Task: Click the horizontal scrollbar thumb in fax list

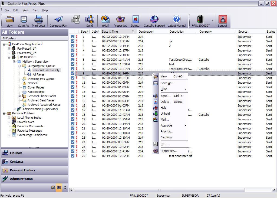Action: coord(159,190)
